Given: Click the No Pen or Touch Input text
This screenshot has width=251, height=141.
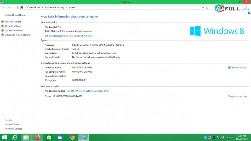Looking at the screenshot, I should pos(96,57).
